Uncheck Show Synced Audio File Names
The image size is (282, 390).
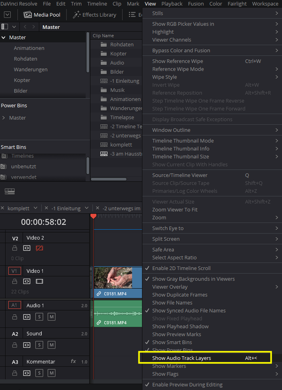[212, 311]
